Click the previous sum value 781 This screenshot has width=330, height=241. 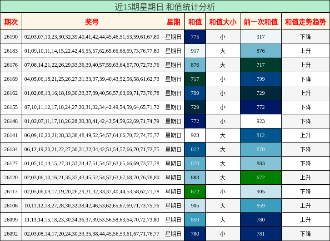260,234
